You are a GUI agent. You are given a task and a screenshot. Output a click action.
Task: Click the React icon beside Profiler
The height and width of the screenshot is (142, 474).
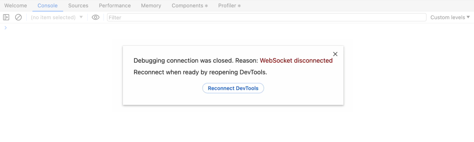point(239,6)
